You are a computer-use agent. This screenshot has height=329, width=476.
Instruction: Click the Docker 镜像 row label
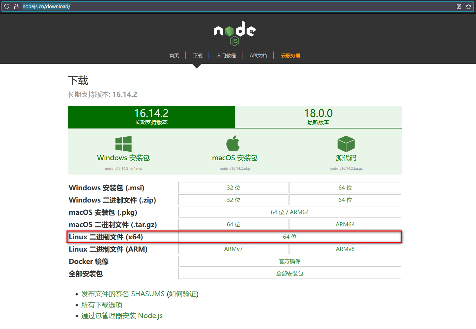[x=89, y=261]
